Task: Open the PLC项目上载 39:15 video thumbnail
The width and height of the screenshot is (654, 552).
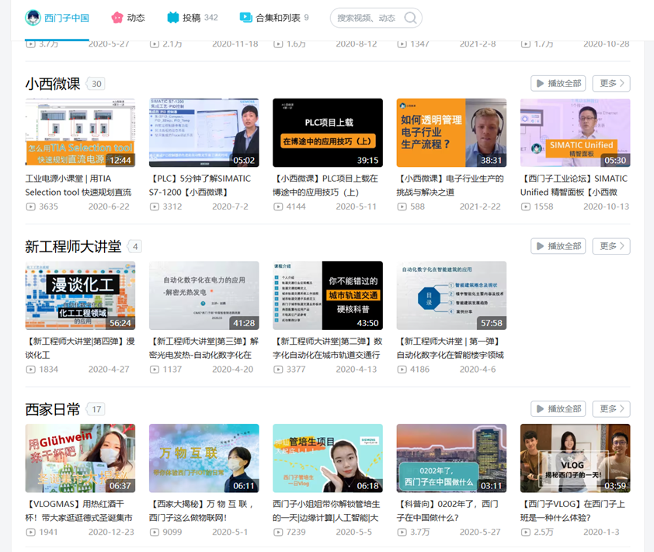Action: click(328, 133)
